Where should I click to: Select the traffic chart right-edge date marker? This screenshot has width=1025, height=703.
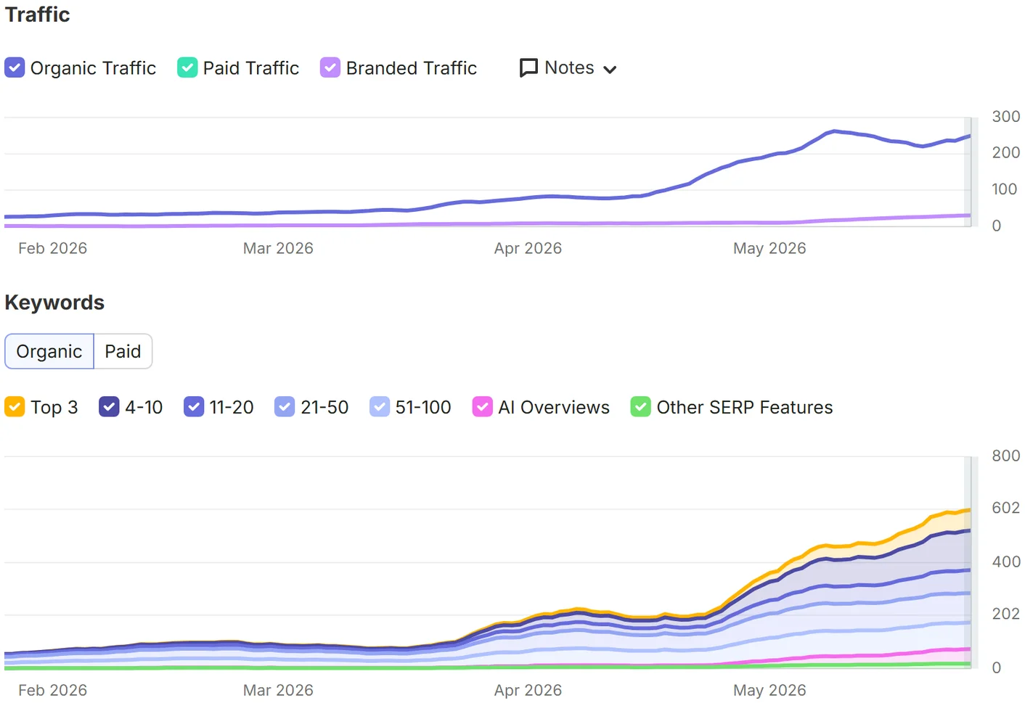(x=968, y=172)
